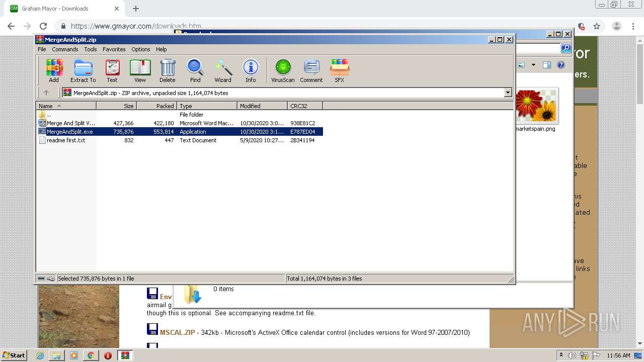The width and height of the screenshot is (644, 362).
Task: Sort by the Modified column header
Action: click(262, 106)
